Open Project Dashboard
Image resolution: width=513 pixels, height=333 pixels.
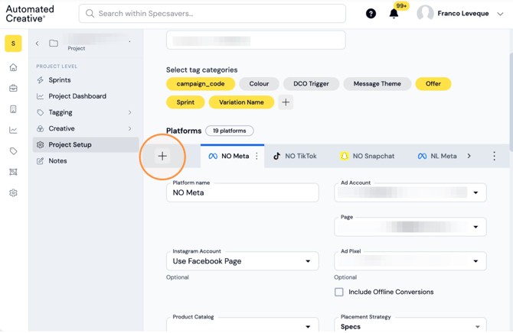click(x=86, y=96)
